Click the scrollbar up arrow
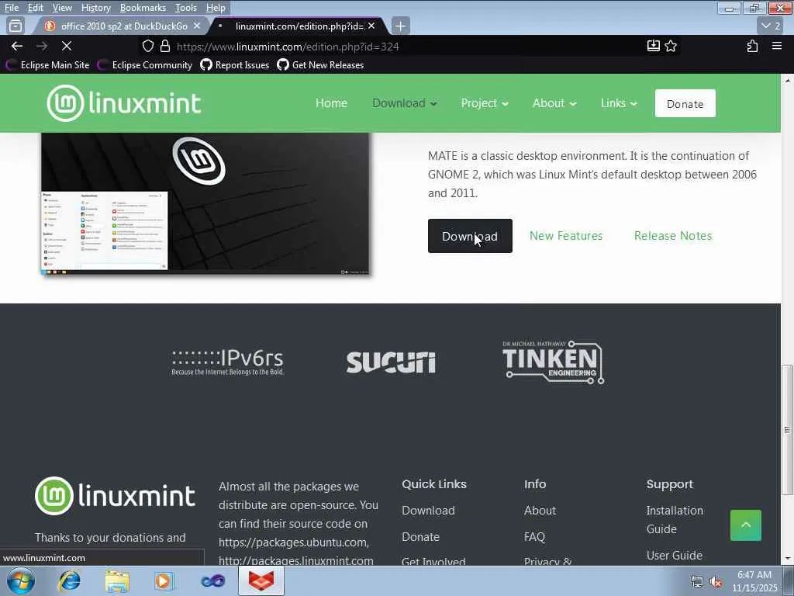The width and height of the screenshot is (794, 596). (x=787, y=80)
